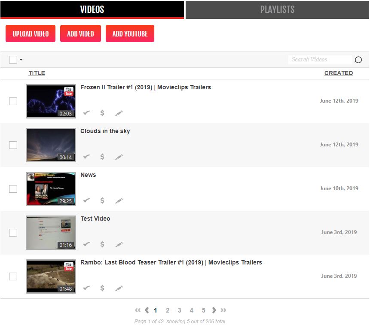The image size is (370, 325).
Task: Jump to last page double-arrow icon
Action: point(223,310)
